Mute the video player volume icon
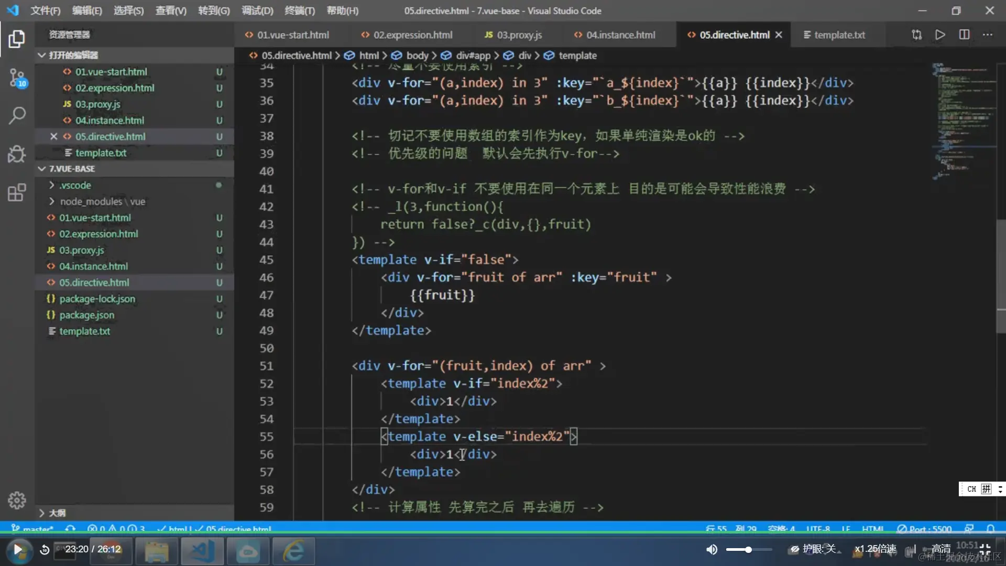Image resolution: width=1006 pixels, height=566 pixels. [712, 549]
